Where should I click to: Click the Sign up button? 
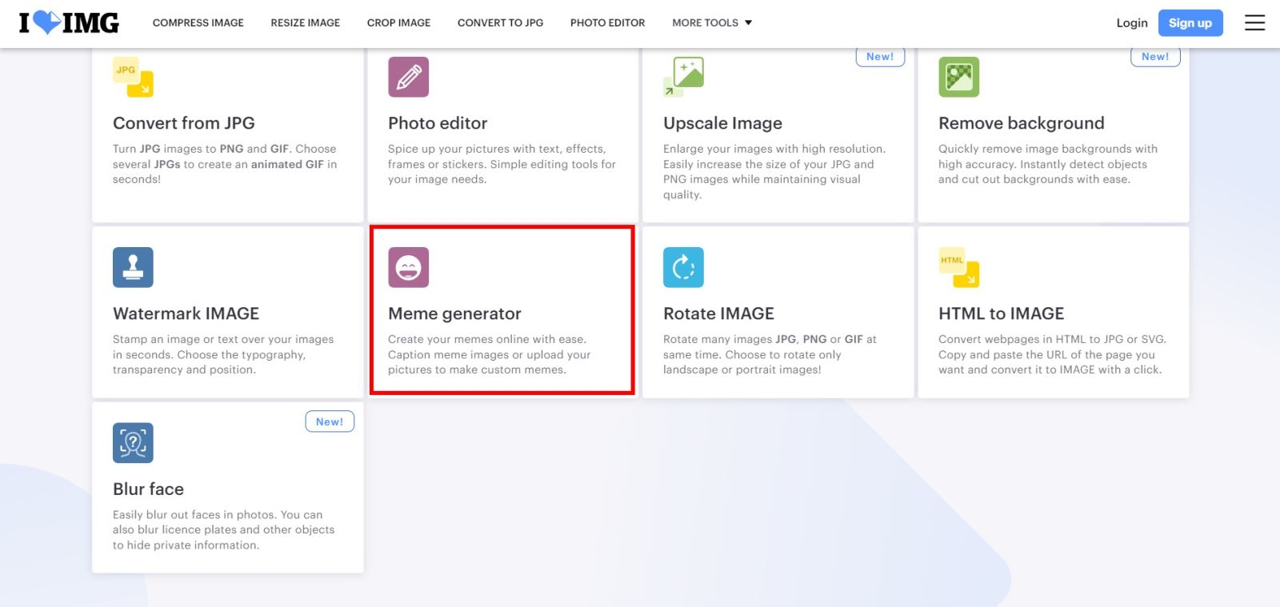coord(1190,22)
